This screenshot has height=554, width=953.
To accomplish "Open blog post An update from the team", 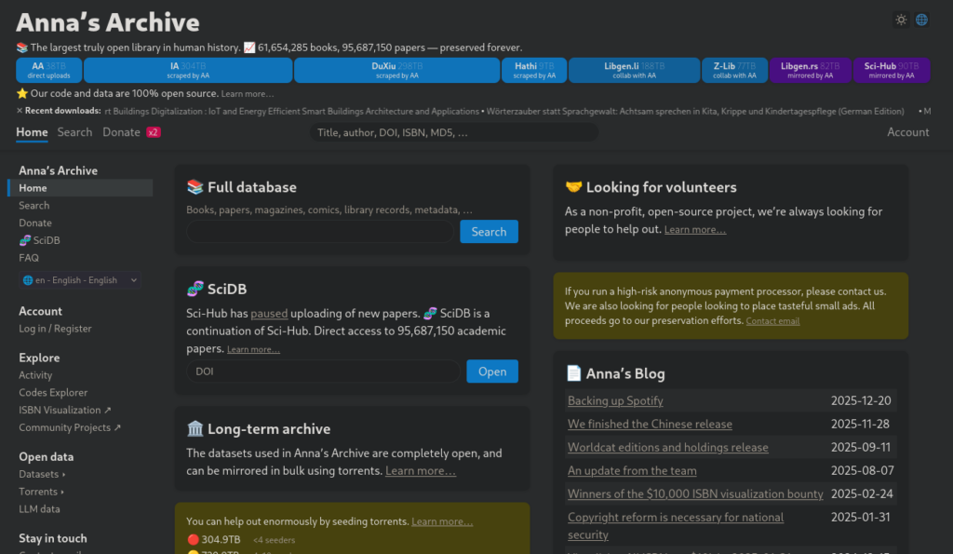I will click(x=632, y=471).
